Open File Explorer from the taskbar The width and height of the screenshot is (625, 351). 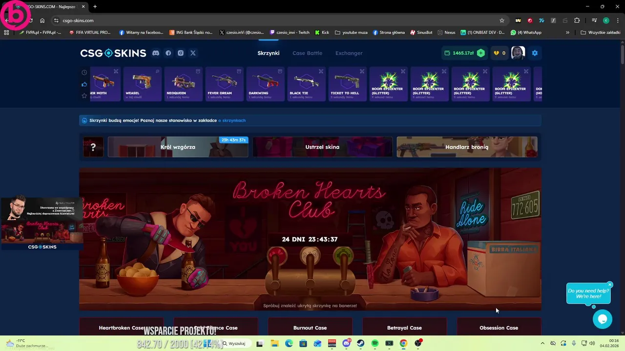[x=274, y=343]
